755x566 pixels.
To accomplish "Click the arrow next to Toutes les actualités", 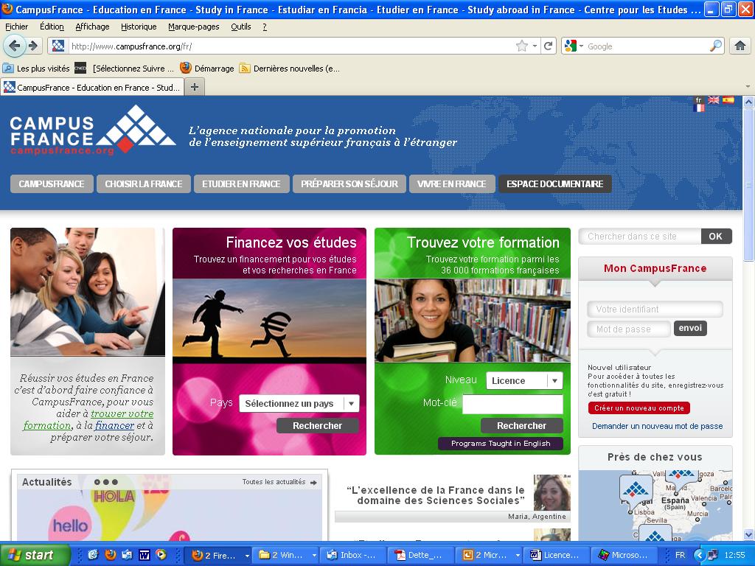I will pos(313,482).
